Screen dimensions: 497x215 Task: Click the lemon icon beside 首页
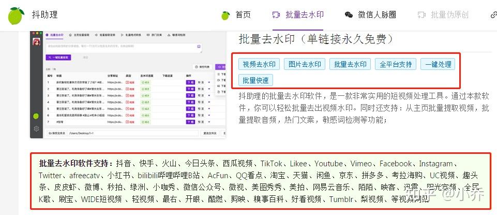225,15
